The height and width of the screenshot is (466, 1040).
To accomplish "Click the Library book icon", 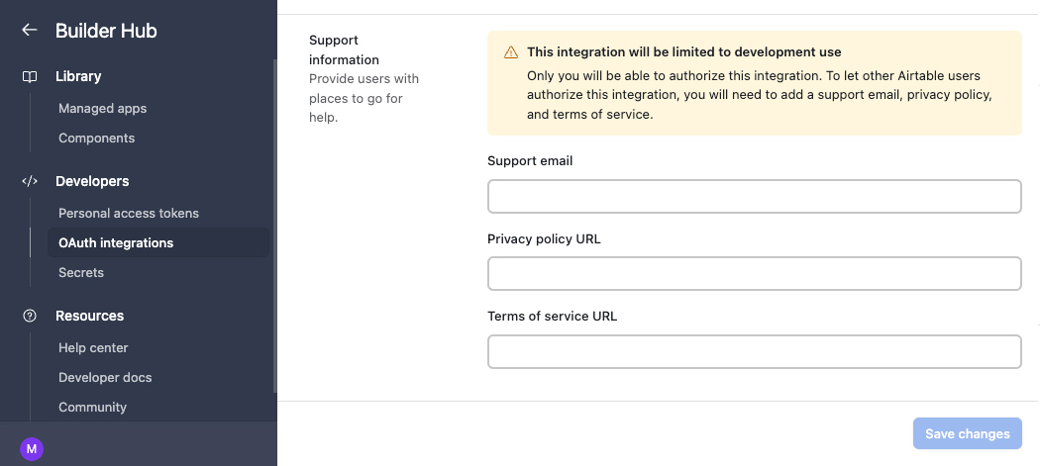I will coord(29,77).
